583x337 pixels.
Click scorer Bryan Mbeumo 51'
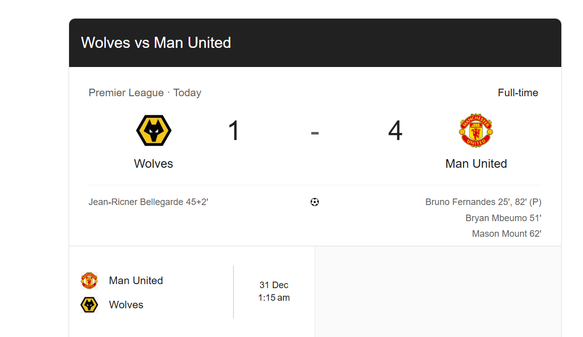(x=503, y=218)
